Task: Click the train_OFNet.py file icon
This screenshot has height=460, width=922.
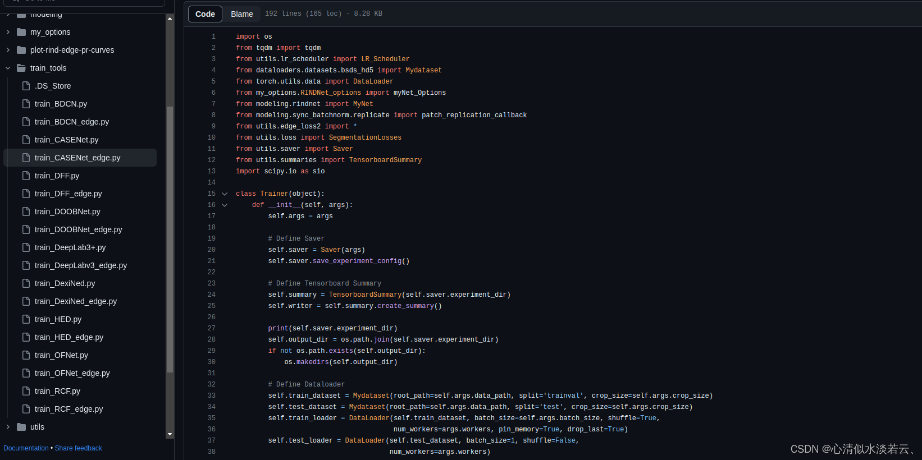Action: (26, 355)
